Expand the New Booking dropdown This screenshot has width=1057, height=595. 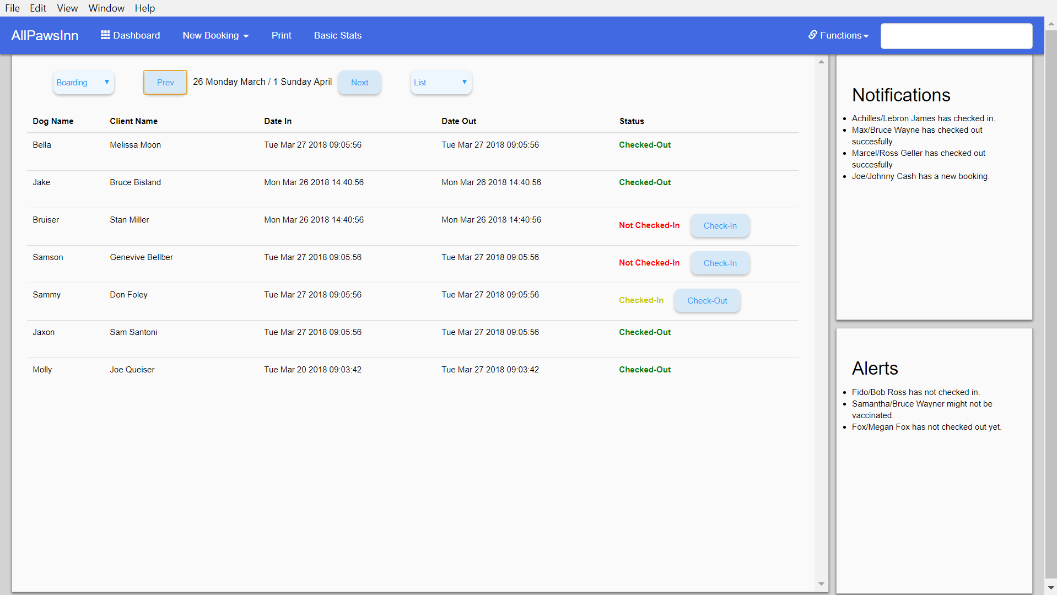(215, 35)
